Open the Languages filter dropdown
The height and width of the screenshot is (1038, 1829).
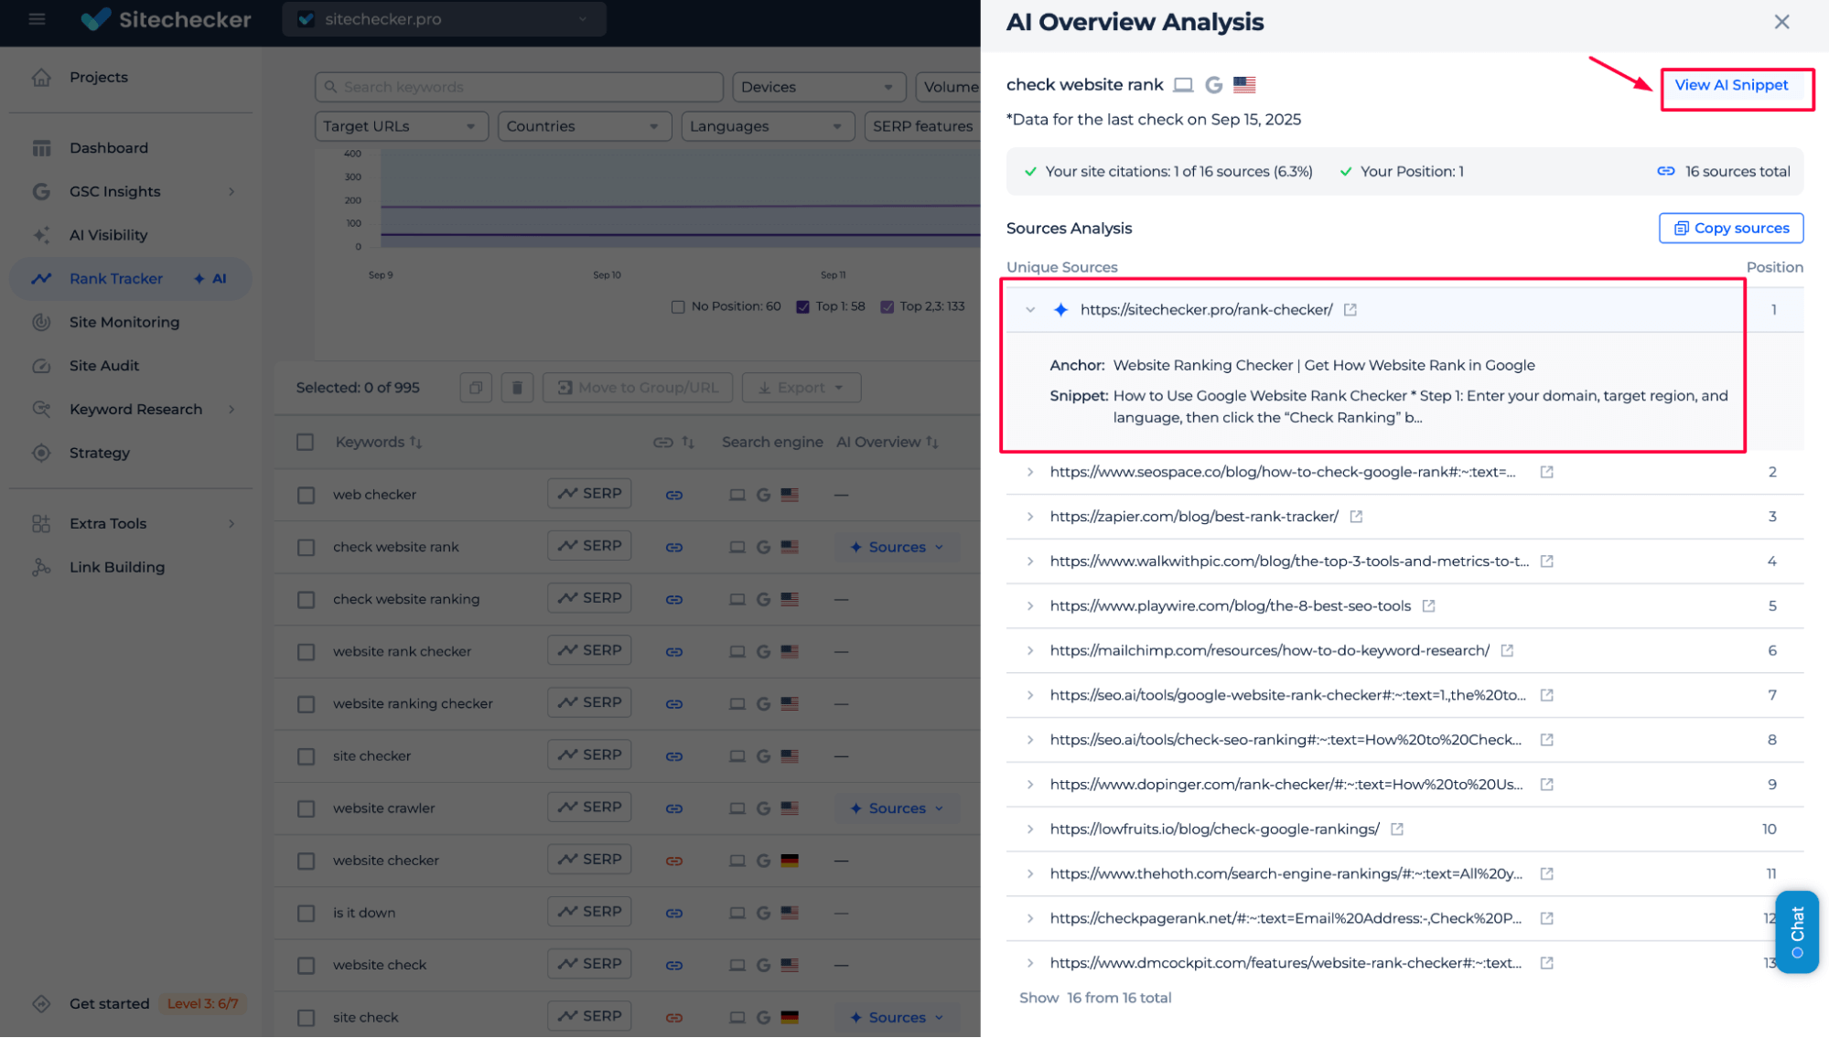pyautogui.click(x=767, y=126)
